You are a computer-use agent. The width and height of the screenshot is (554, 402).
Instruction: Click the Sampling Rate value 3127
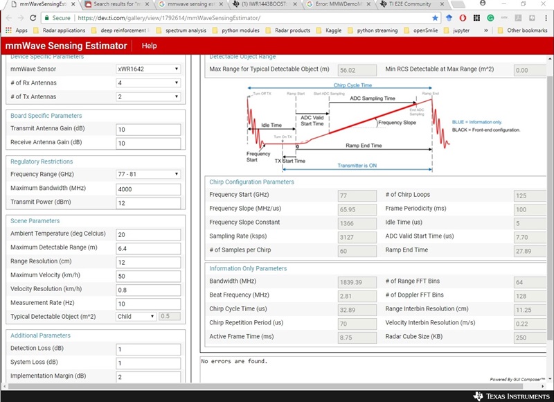coord(357,237)
